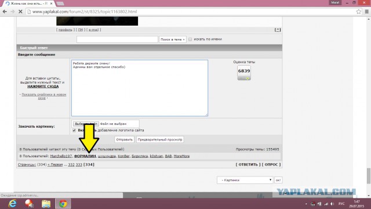Open the red ball app in the taskbar
The image size is (371, 209).
pos(29,204)
